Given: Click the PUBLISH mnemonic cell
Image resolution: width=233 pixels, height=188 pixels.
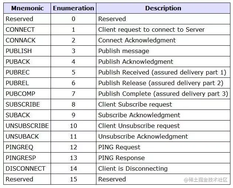Looking at the screenshot, I should (x=18, y=51).
